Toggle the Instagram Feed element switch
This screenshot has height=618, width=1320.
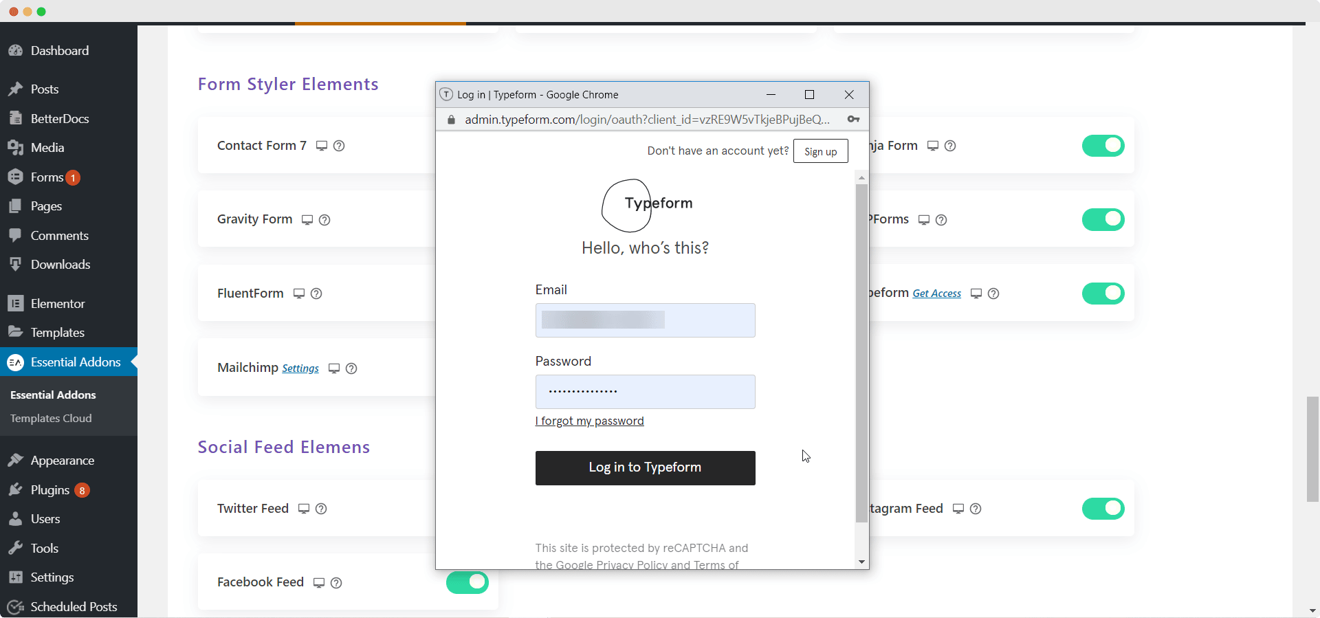(1103, 509)
